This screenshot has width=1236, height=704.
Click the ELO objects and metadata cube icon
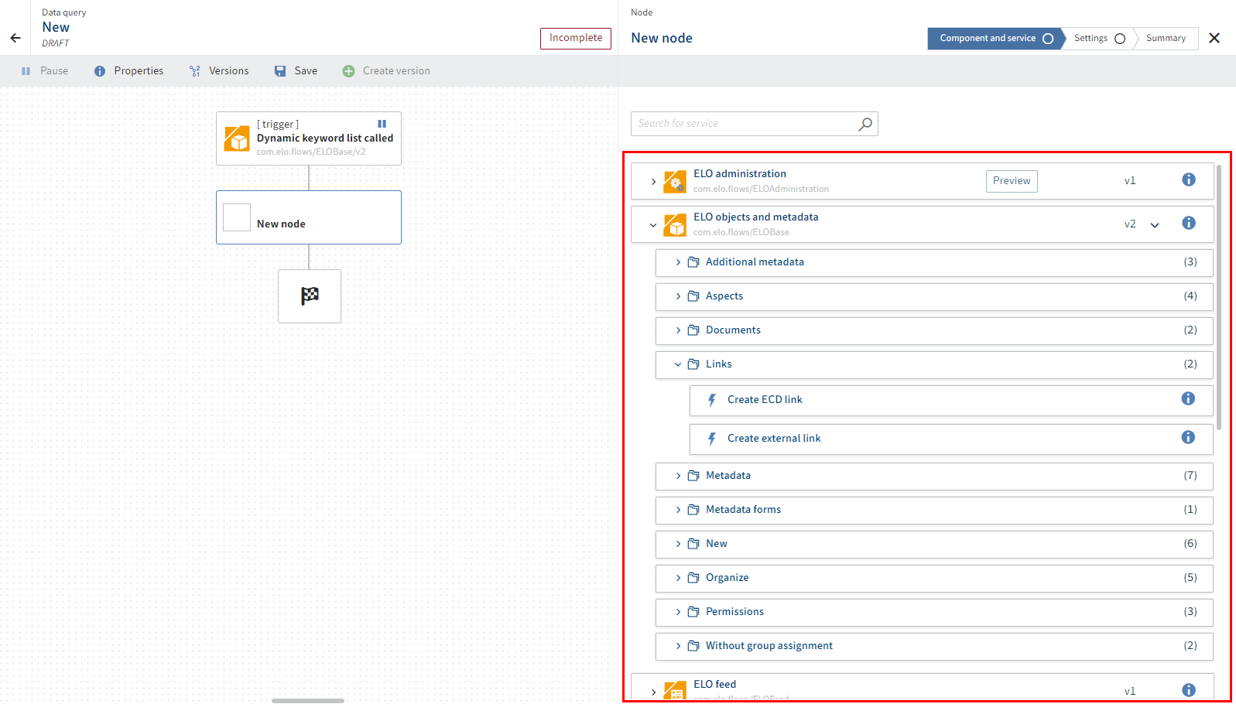point(675,225)
